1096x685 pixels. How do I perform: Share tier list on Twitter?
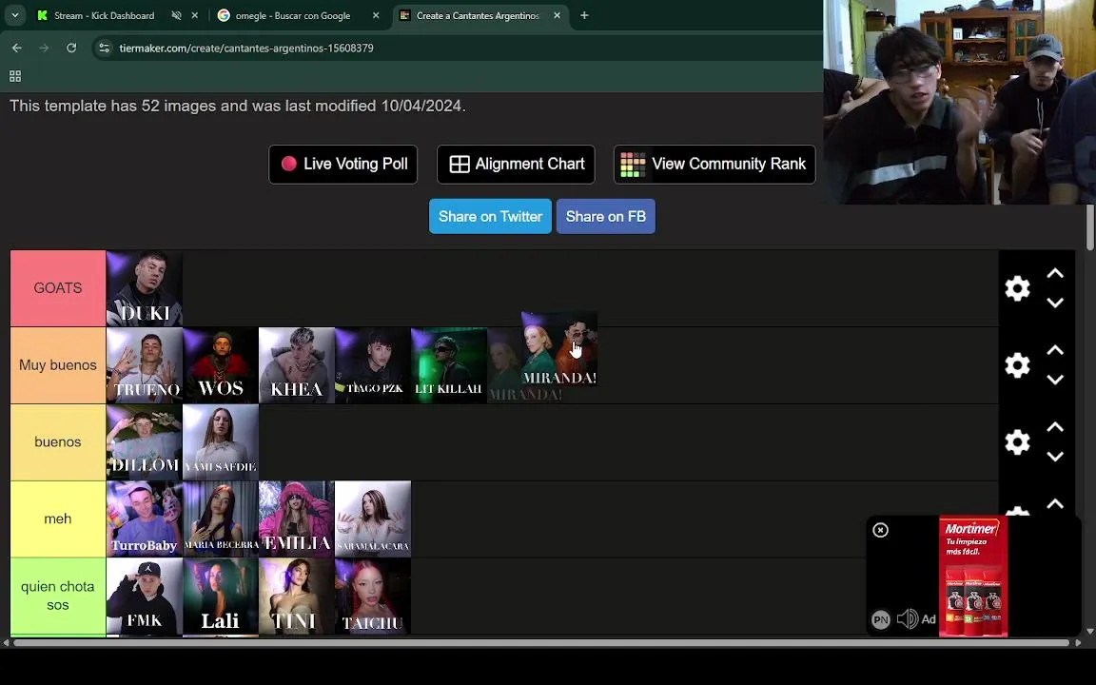coord(490,216)
